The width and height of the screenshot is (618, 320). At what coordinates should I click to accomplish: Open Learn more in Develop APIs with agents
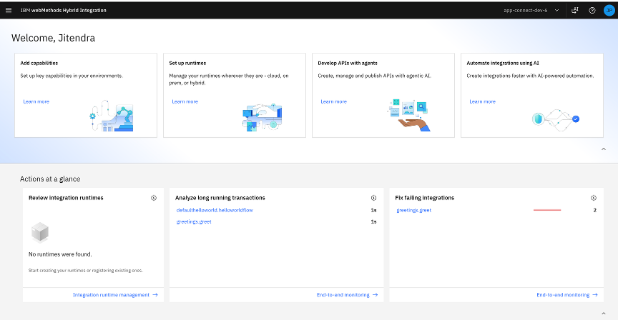click(x=334, y=101)
